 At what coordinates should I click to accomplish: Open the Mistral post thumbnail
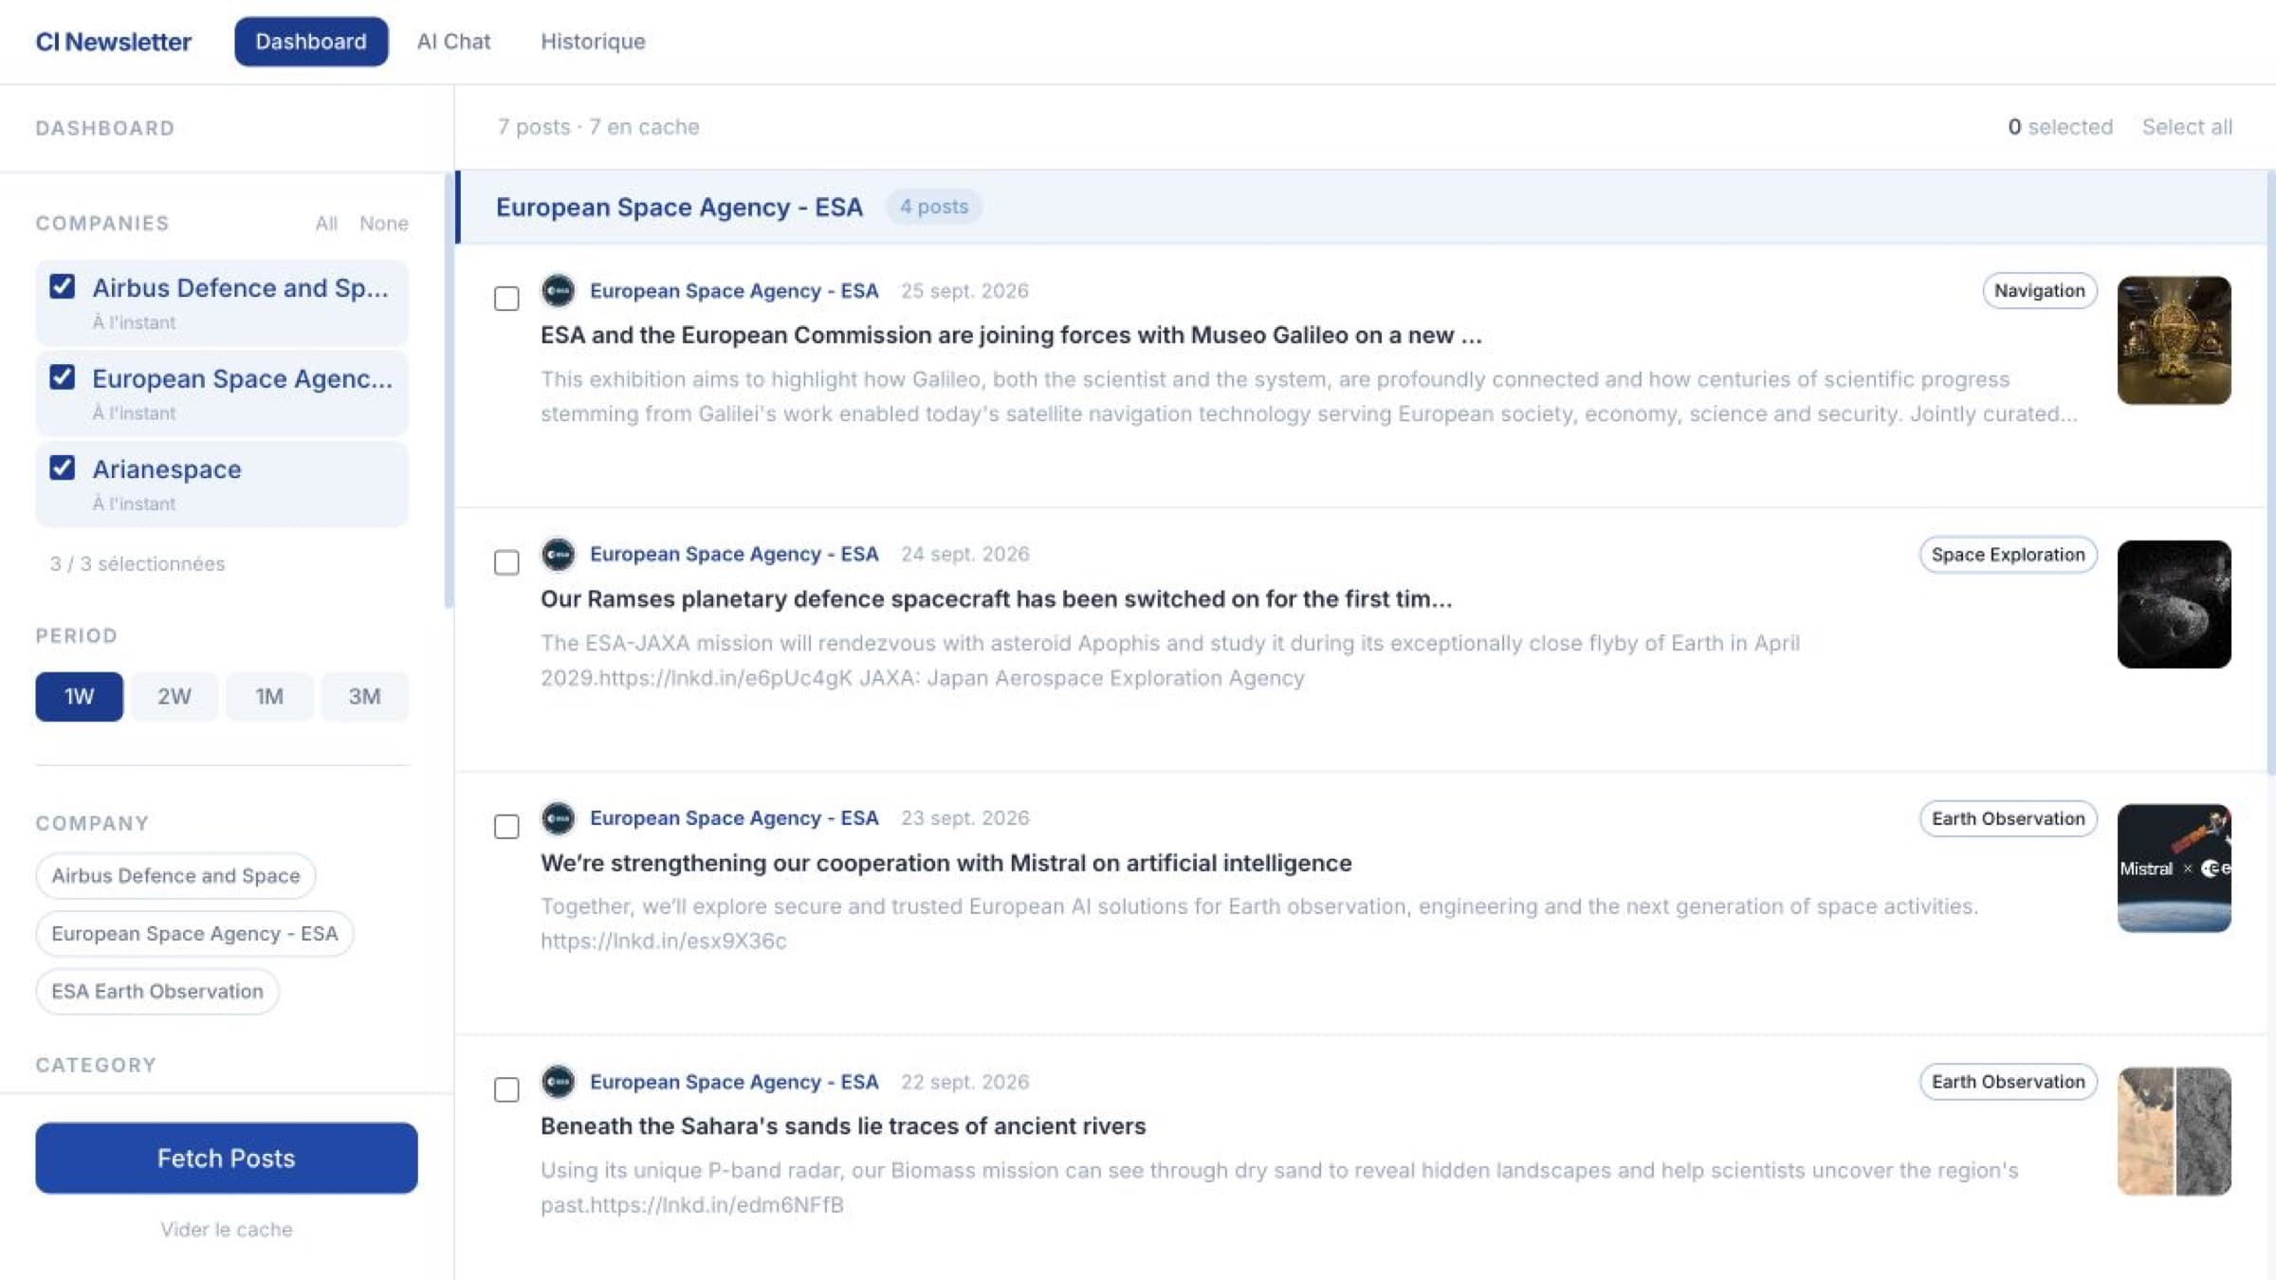tap(2175, 868)
